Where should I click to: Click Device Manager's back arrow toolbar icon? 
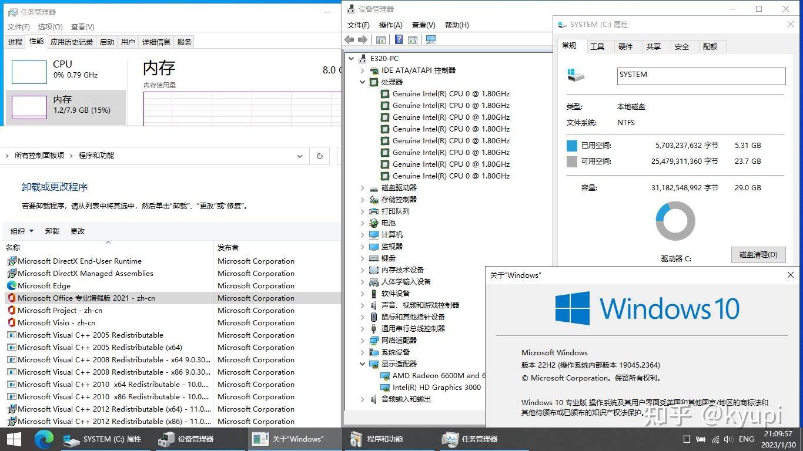pos(349,39)
